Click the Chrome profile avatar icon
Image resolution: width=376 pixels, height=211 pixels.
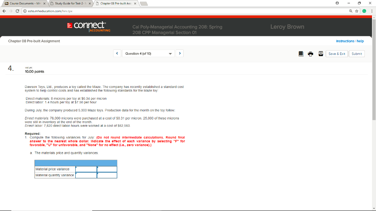337,3
